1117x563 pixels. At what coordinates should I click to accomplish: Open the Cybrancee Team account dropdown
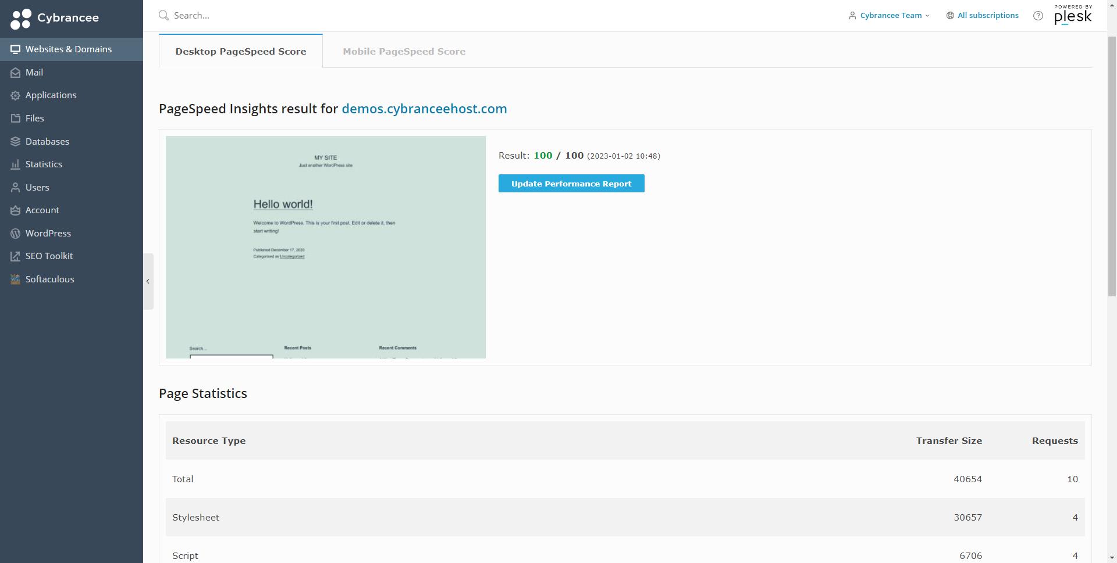point(889,16)
